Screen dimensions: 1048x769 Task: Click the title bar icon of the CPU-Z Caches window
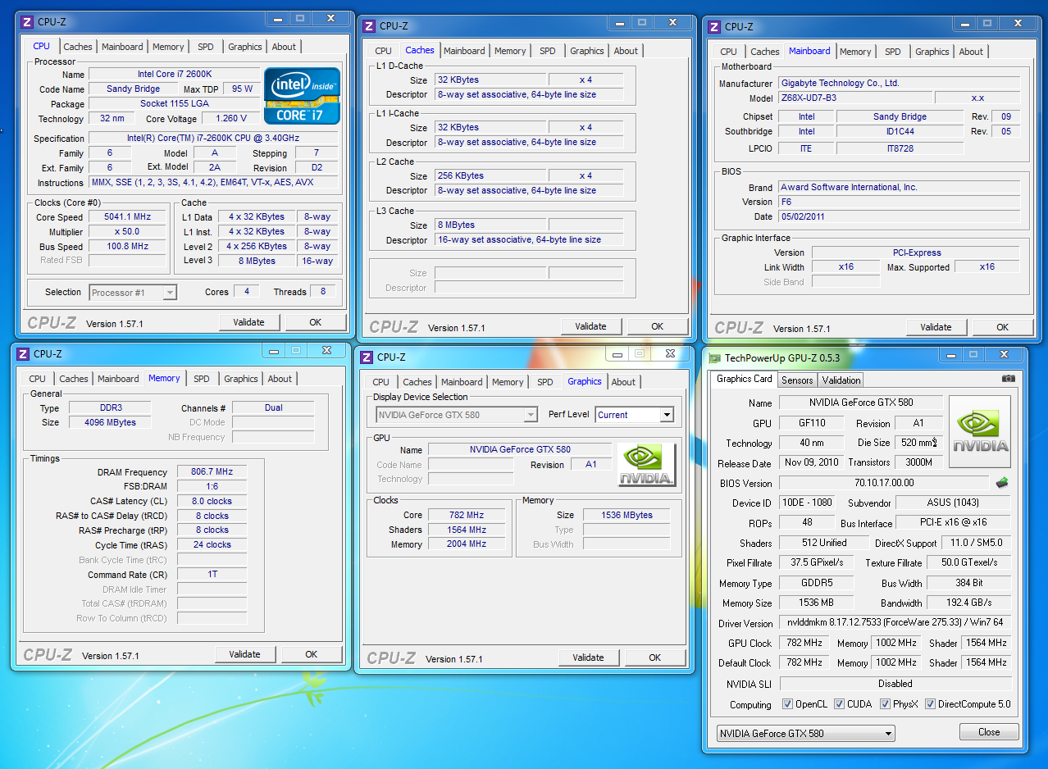(x=368, y=26)
